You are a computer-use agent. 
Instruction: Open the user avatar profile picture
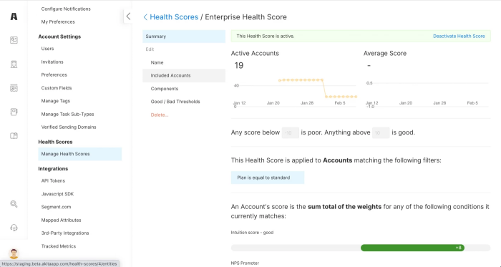pyautogui.click(x=14, y=253)
